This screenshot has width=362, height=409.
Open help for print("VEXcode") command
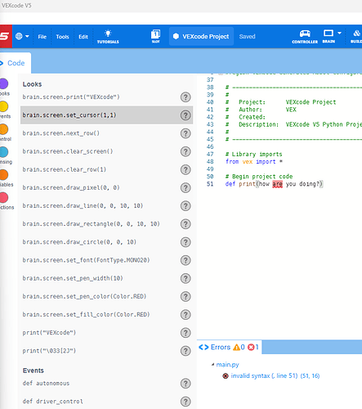point(185,333)
